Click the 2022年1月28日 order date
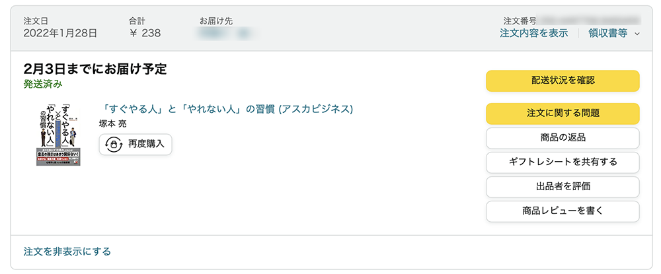Image resolution: width=661 pixels, height=274 pixels. click(60, 33)
